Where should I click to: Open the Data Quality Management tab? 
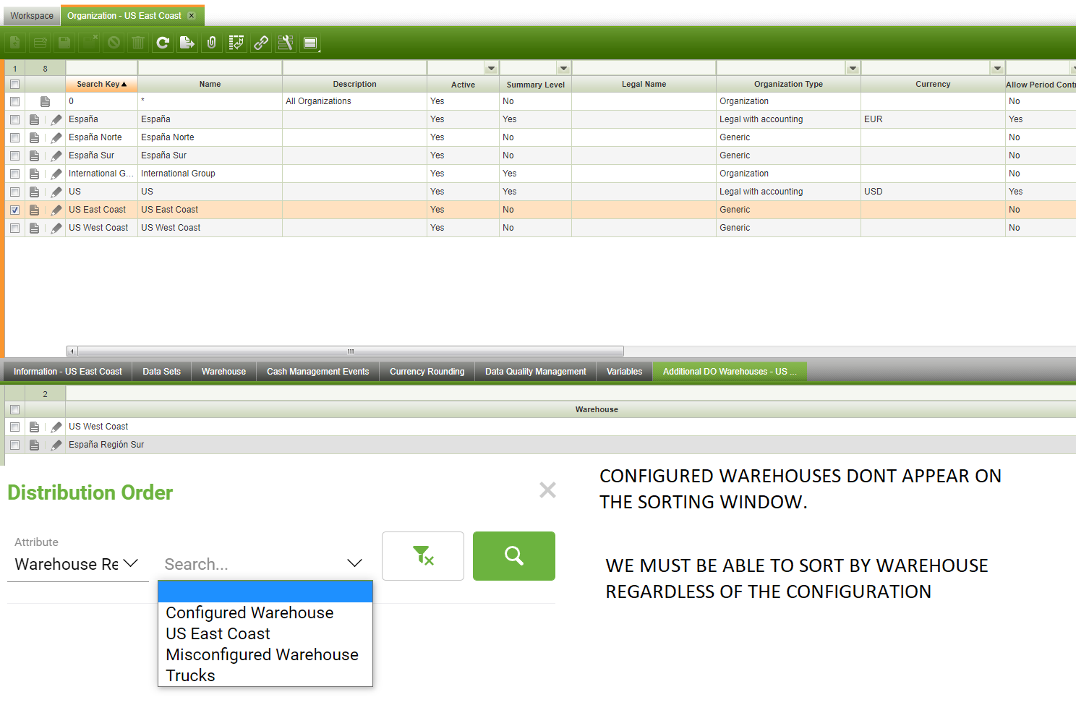(535, 372)
